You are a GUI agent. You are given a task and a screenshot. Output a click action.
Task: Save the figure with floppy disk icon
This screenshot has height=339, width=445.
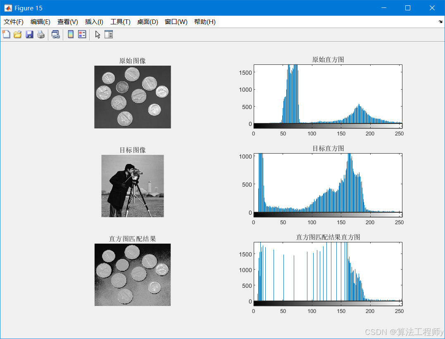coord(29,34)
